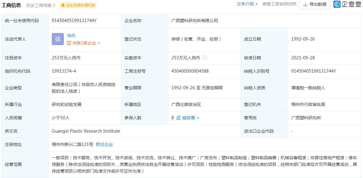Select taxpayer qualification 增值税一般纳税人

pyautogui.click(x=308, y=88)
